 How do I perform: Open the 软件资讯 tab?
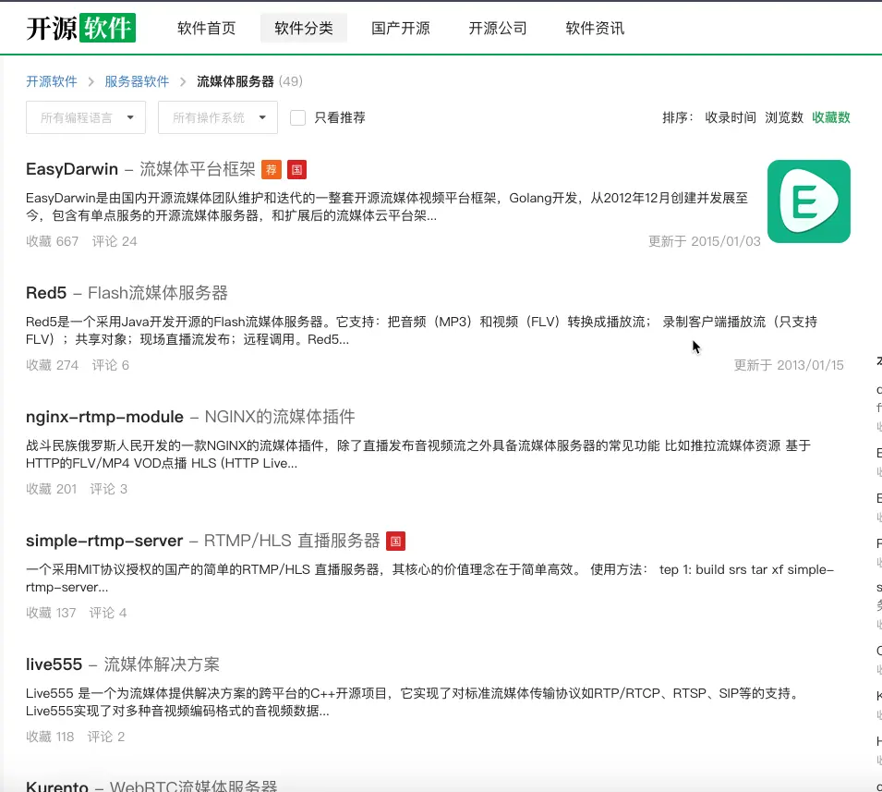595,28
